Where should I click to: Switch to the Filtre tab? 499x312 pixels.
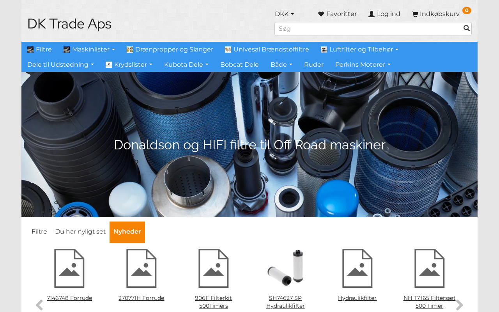(39, 232)
